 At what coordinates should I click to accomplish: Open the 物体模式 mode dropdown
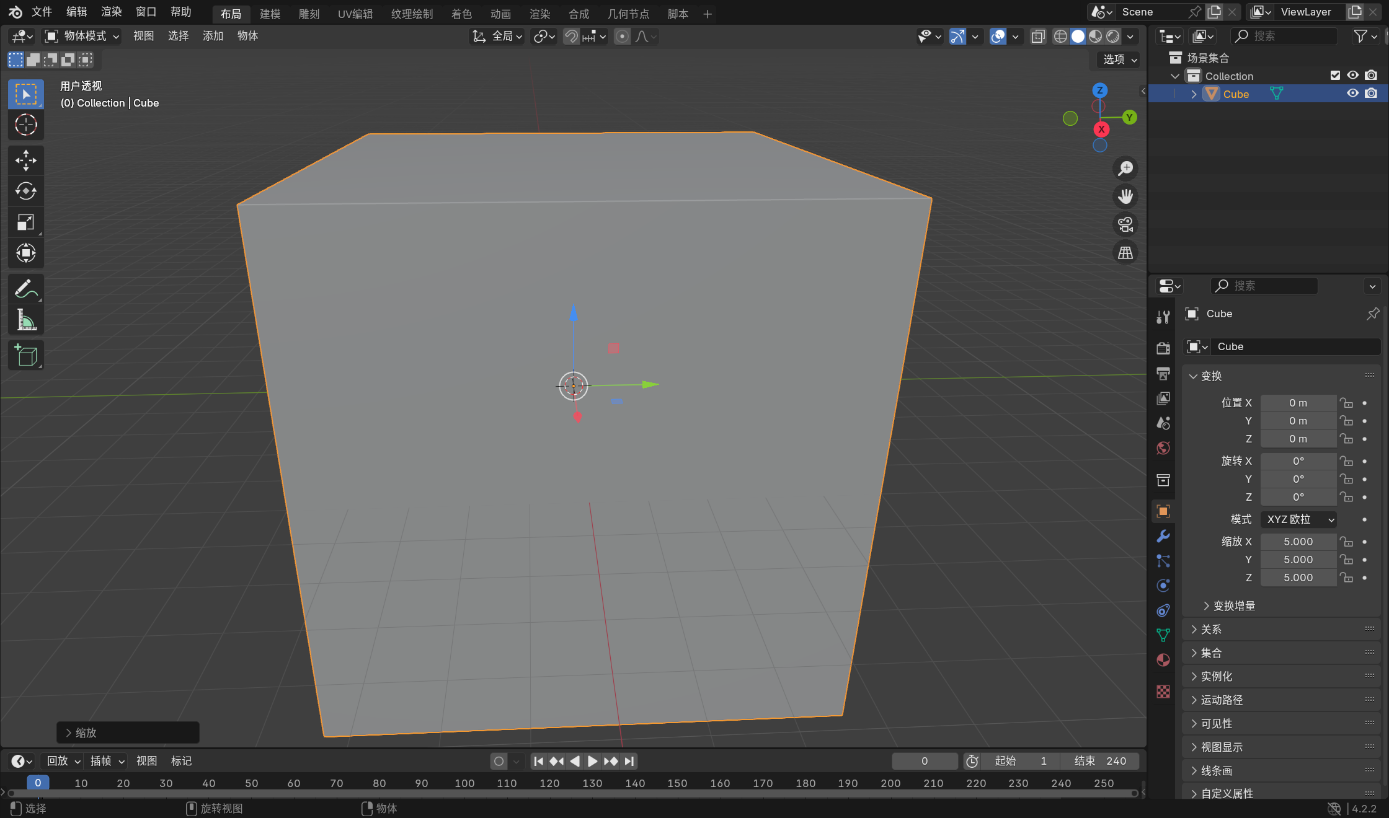click(x=82, y=37)
